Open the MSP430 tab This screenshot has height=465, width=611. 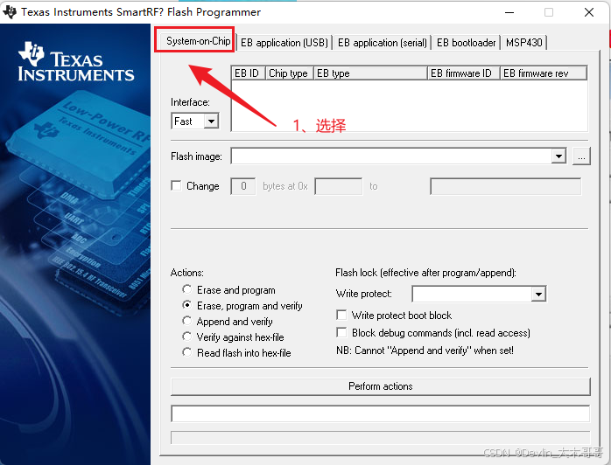click(x=523, y=43)
